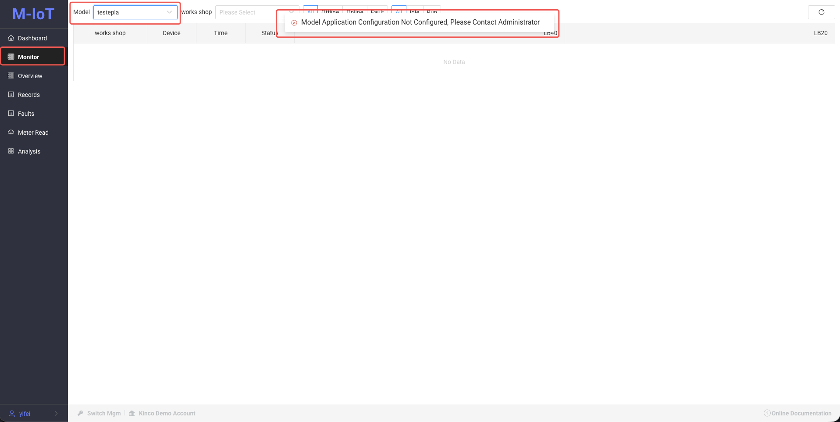
Task: Expand the yifei user menu chevron
Action: point(56,414)
